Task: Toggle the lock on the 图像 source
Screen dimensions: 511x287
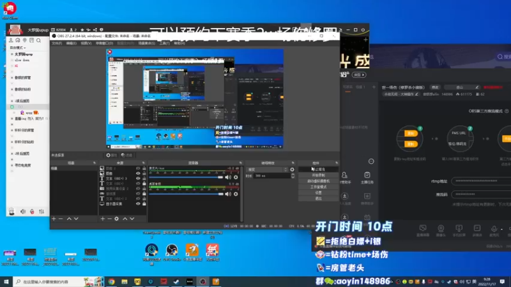Action: pos(144,173)
